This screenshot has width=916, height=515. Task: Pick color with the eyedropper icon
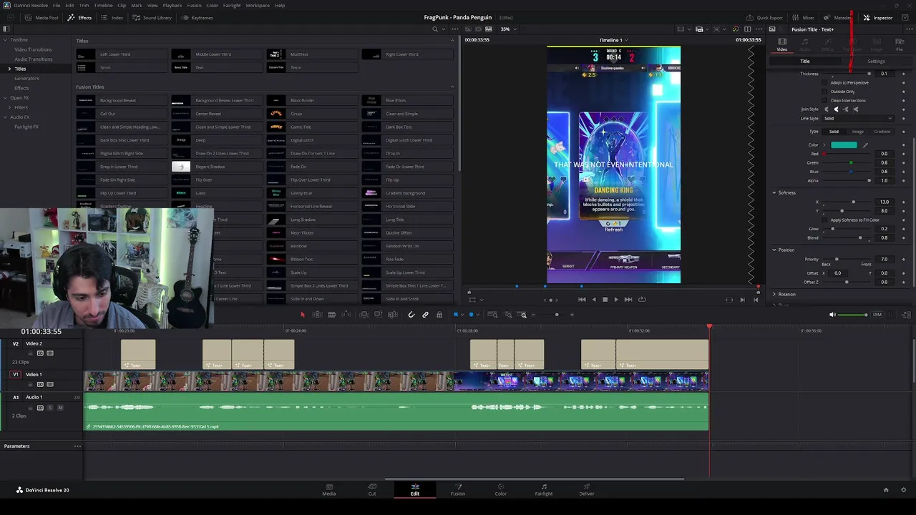[x=865, y=145]
